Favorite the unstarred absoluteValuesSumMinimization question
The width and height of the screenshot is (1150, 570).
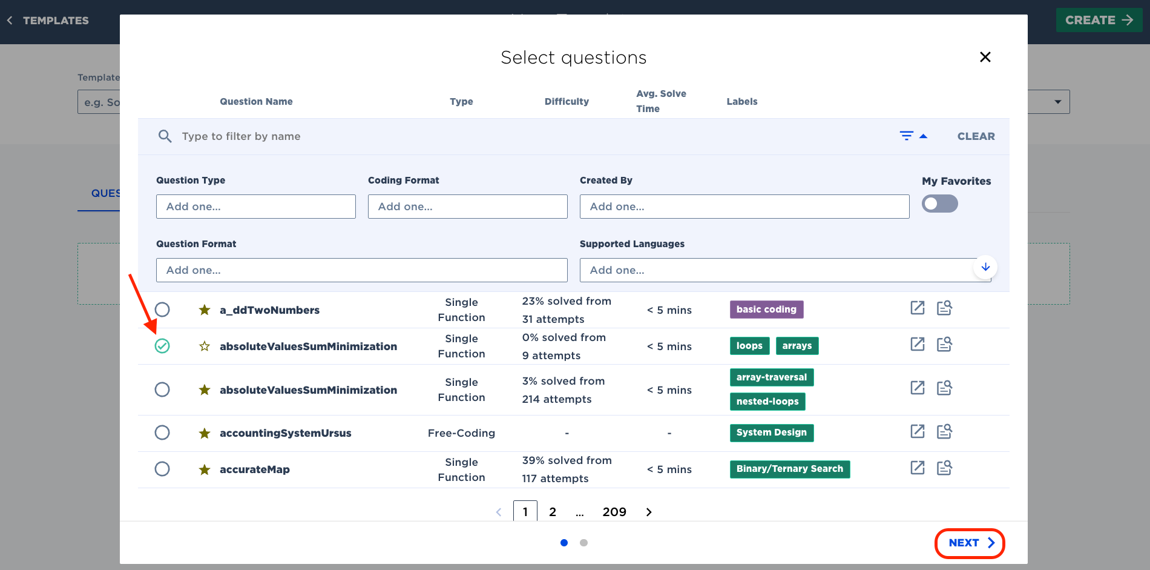click(205, 346)
